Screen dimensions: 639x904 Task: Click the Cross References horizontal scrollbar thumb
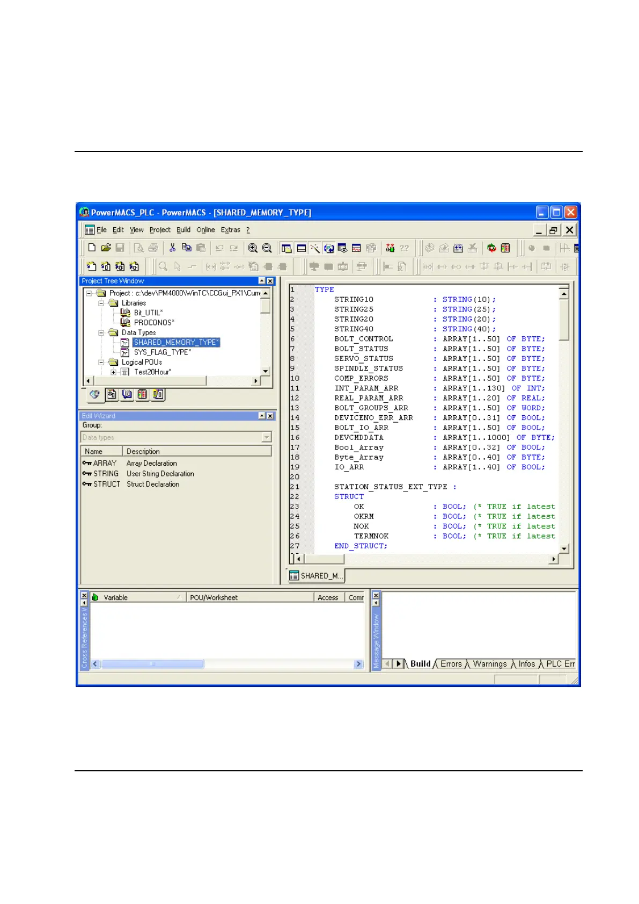point(152,664)
